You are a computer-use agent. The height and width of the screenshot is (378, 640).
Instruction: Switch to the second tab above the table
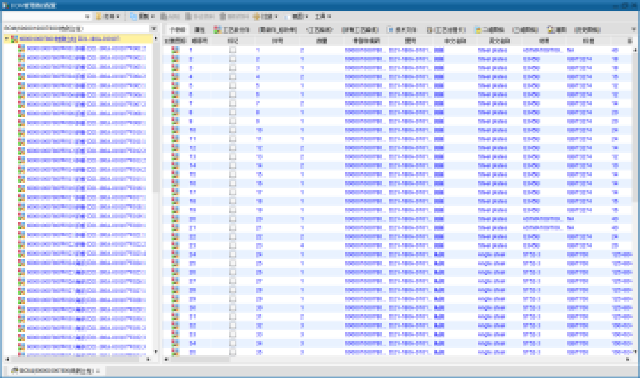click(199, 30)
